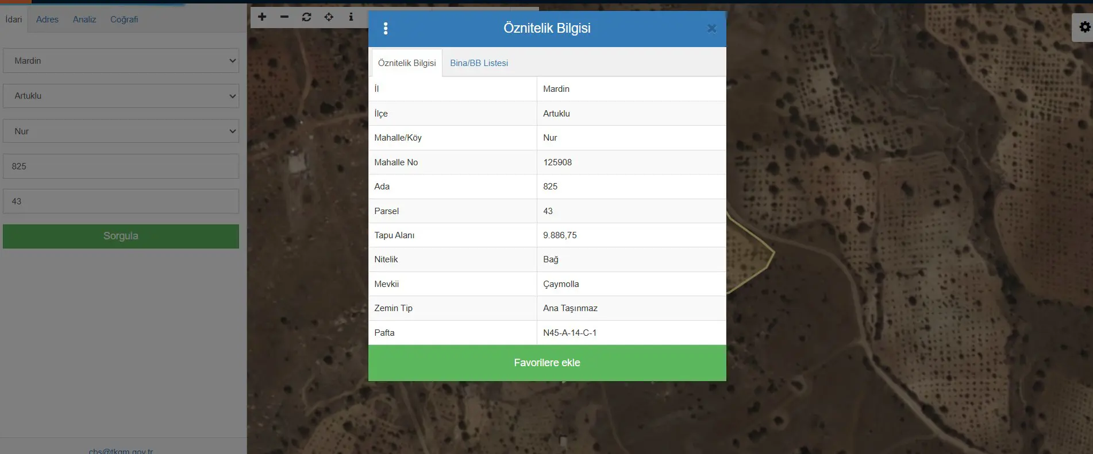The image size is (1093, 454).
Task: Click the Mevkii value Çaymolla
Action: (561, 284)
